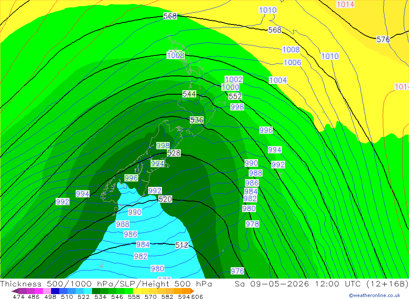Image resolution: width=409 pixels, height=299 pixels.
Task: Click the black '520' height contour label
Action: point(165,199)
